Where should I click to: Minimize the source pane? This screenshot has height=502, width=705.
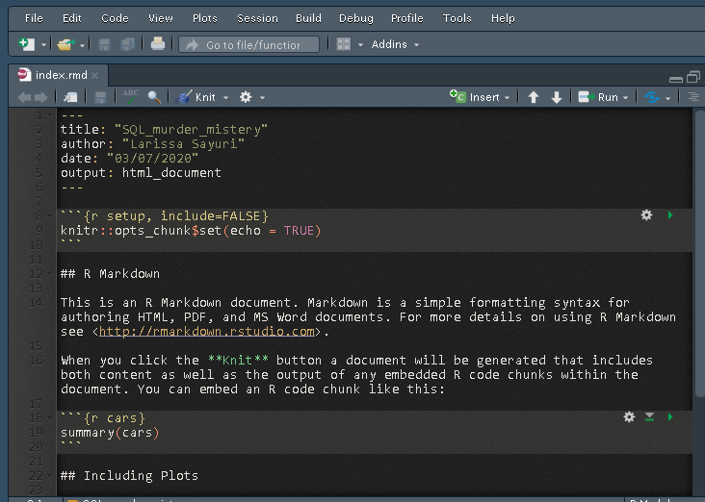click(x=676, y=79)
